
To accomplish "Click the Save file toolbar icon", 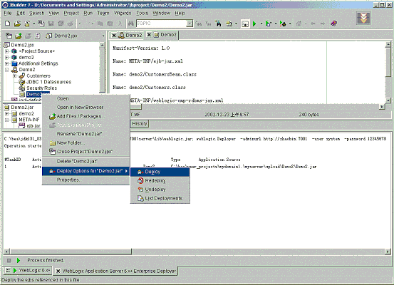I will pos(51,24).
